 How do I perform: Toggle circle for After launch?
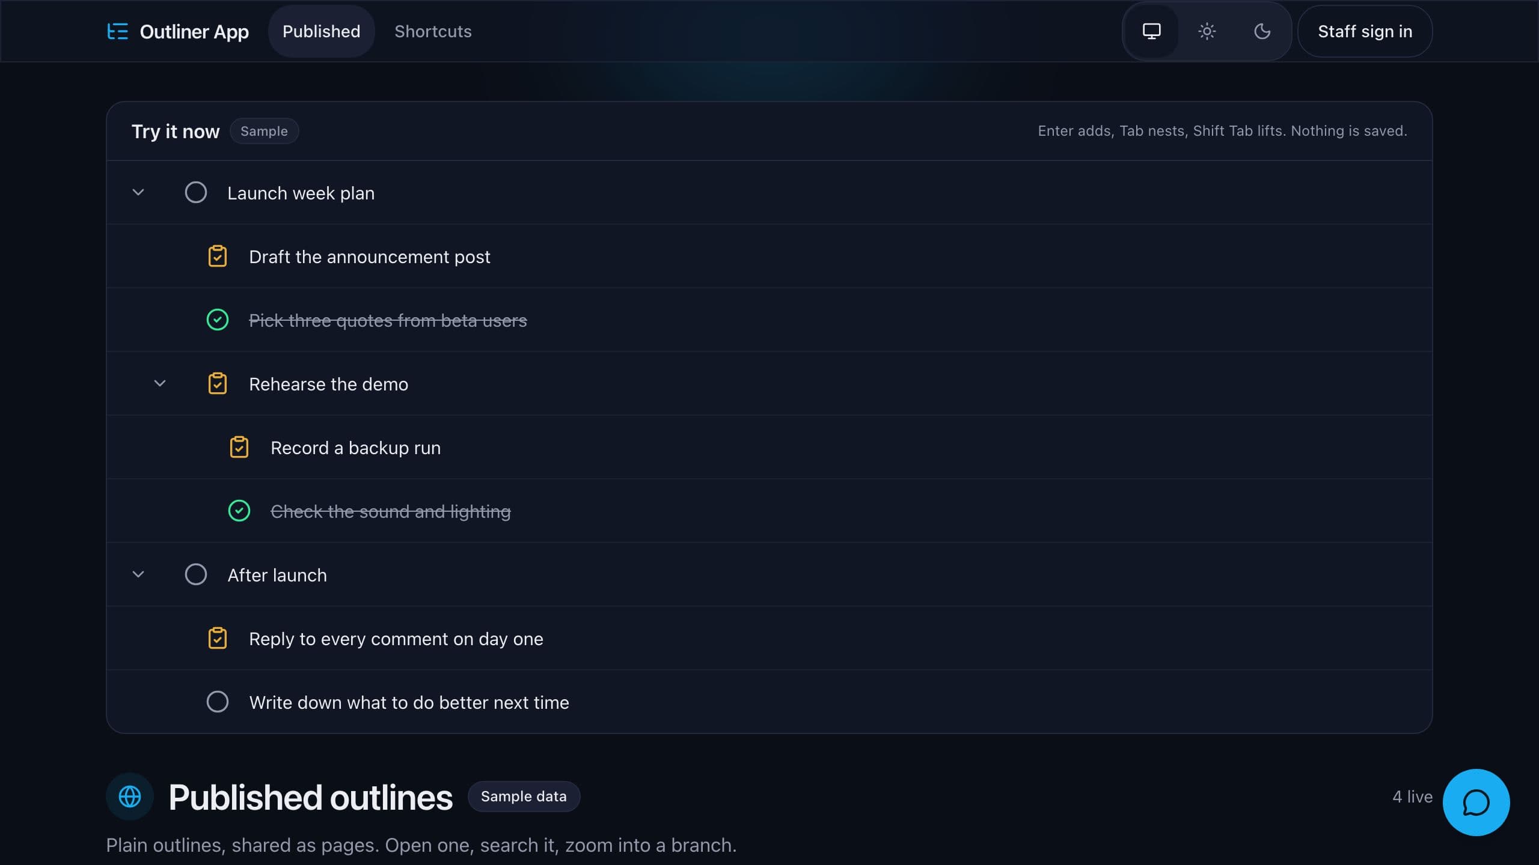(x=196, y=575)
